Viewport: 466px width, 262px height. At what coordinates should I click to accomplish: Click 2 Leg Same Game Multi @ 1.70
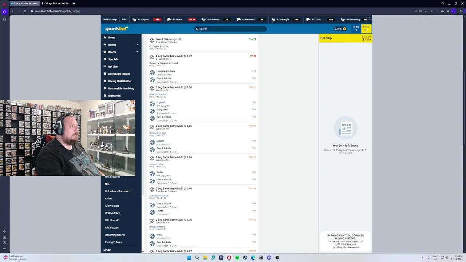coord(174,220)
